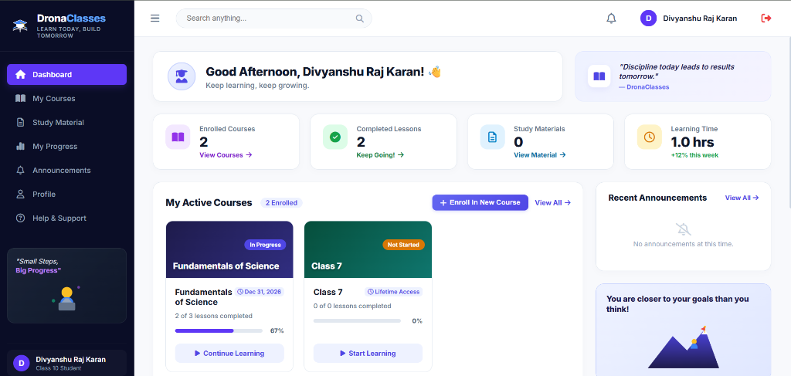The height and width of the screenshot is (376, 791).
Task: Toggle the hamburger sidebar menu icon
Action: (154, 19)
